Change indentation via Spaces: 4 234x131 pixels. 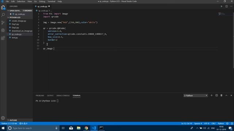(198, 123)
